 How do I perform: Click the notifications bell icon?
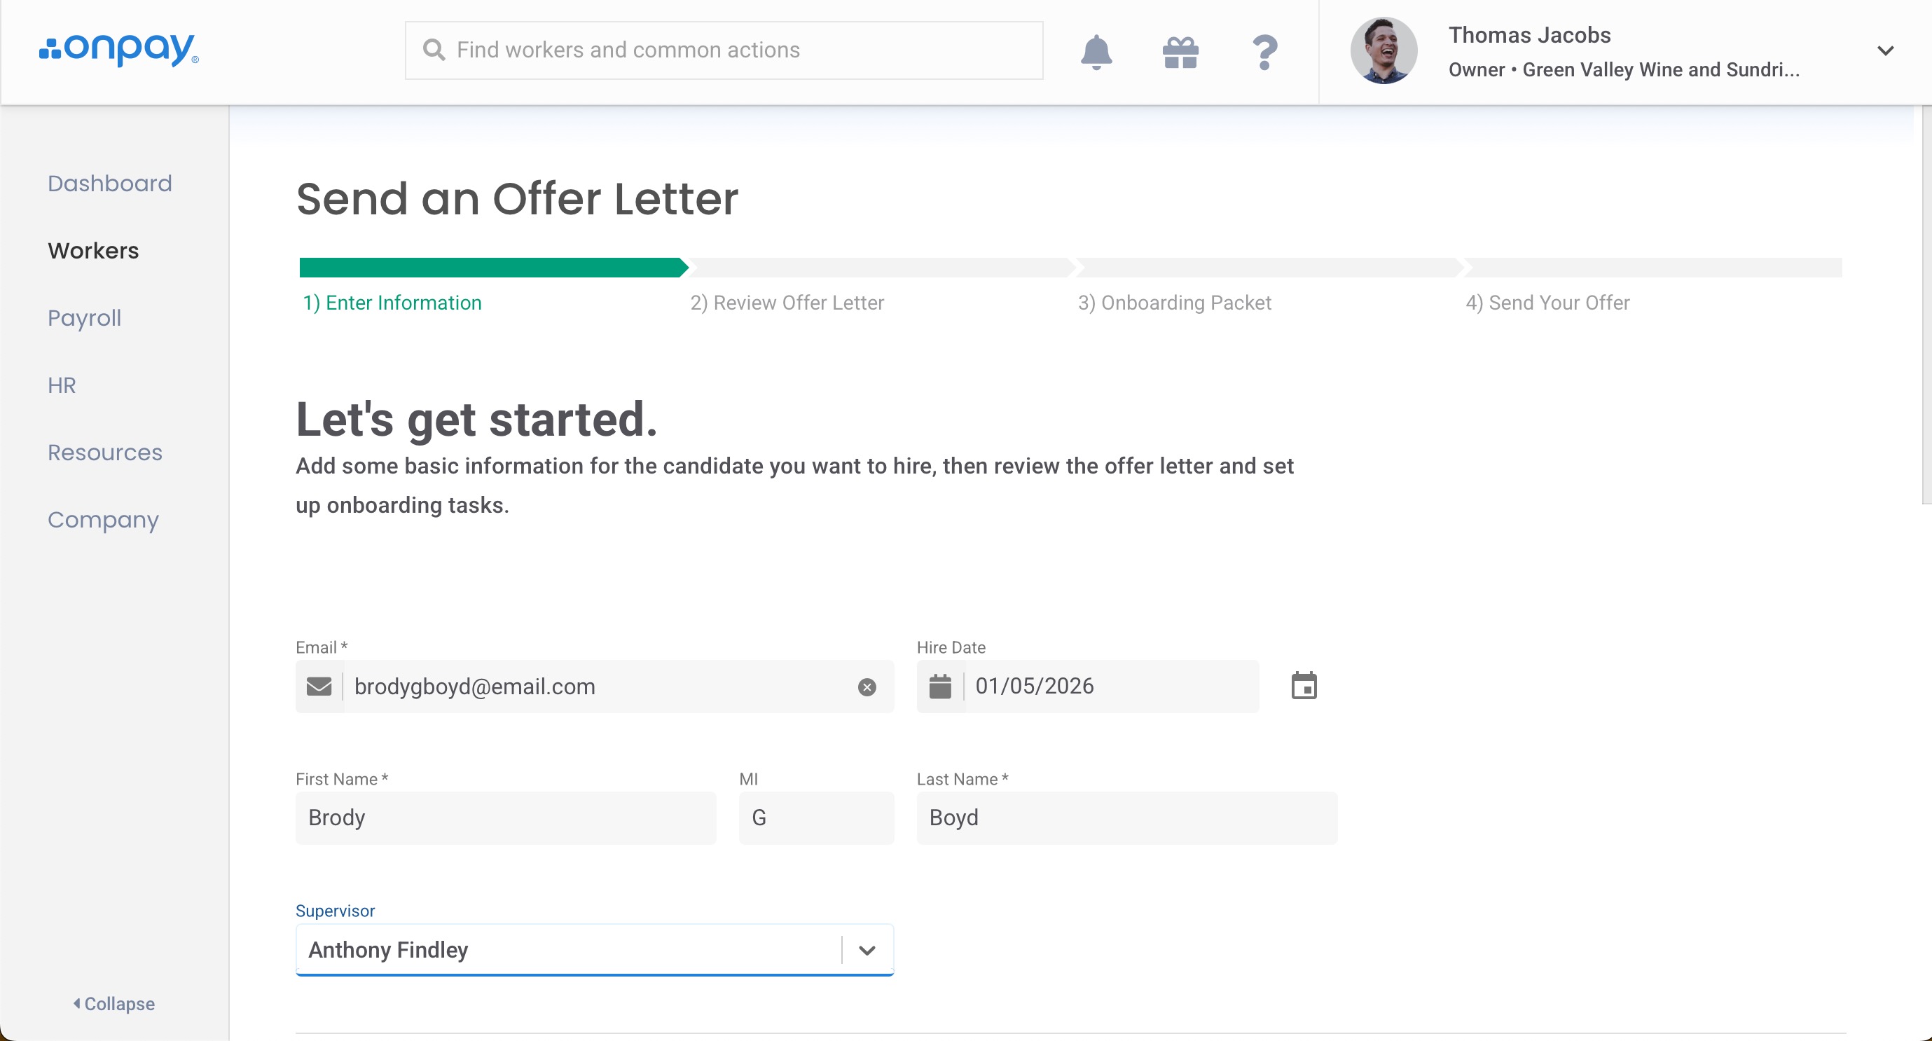click(x=1096, y=52)
